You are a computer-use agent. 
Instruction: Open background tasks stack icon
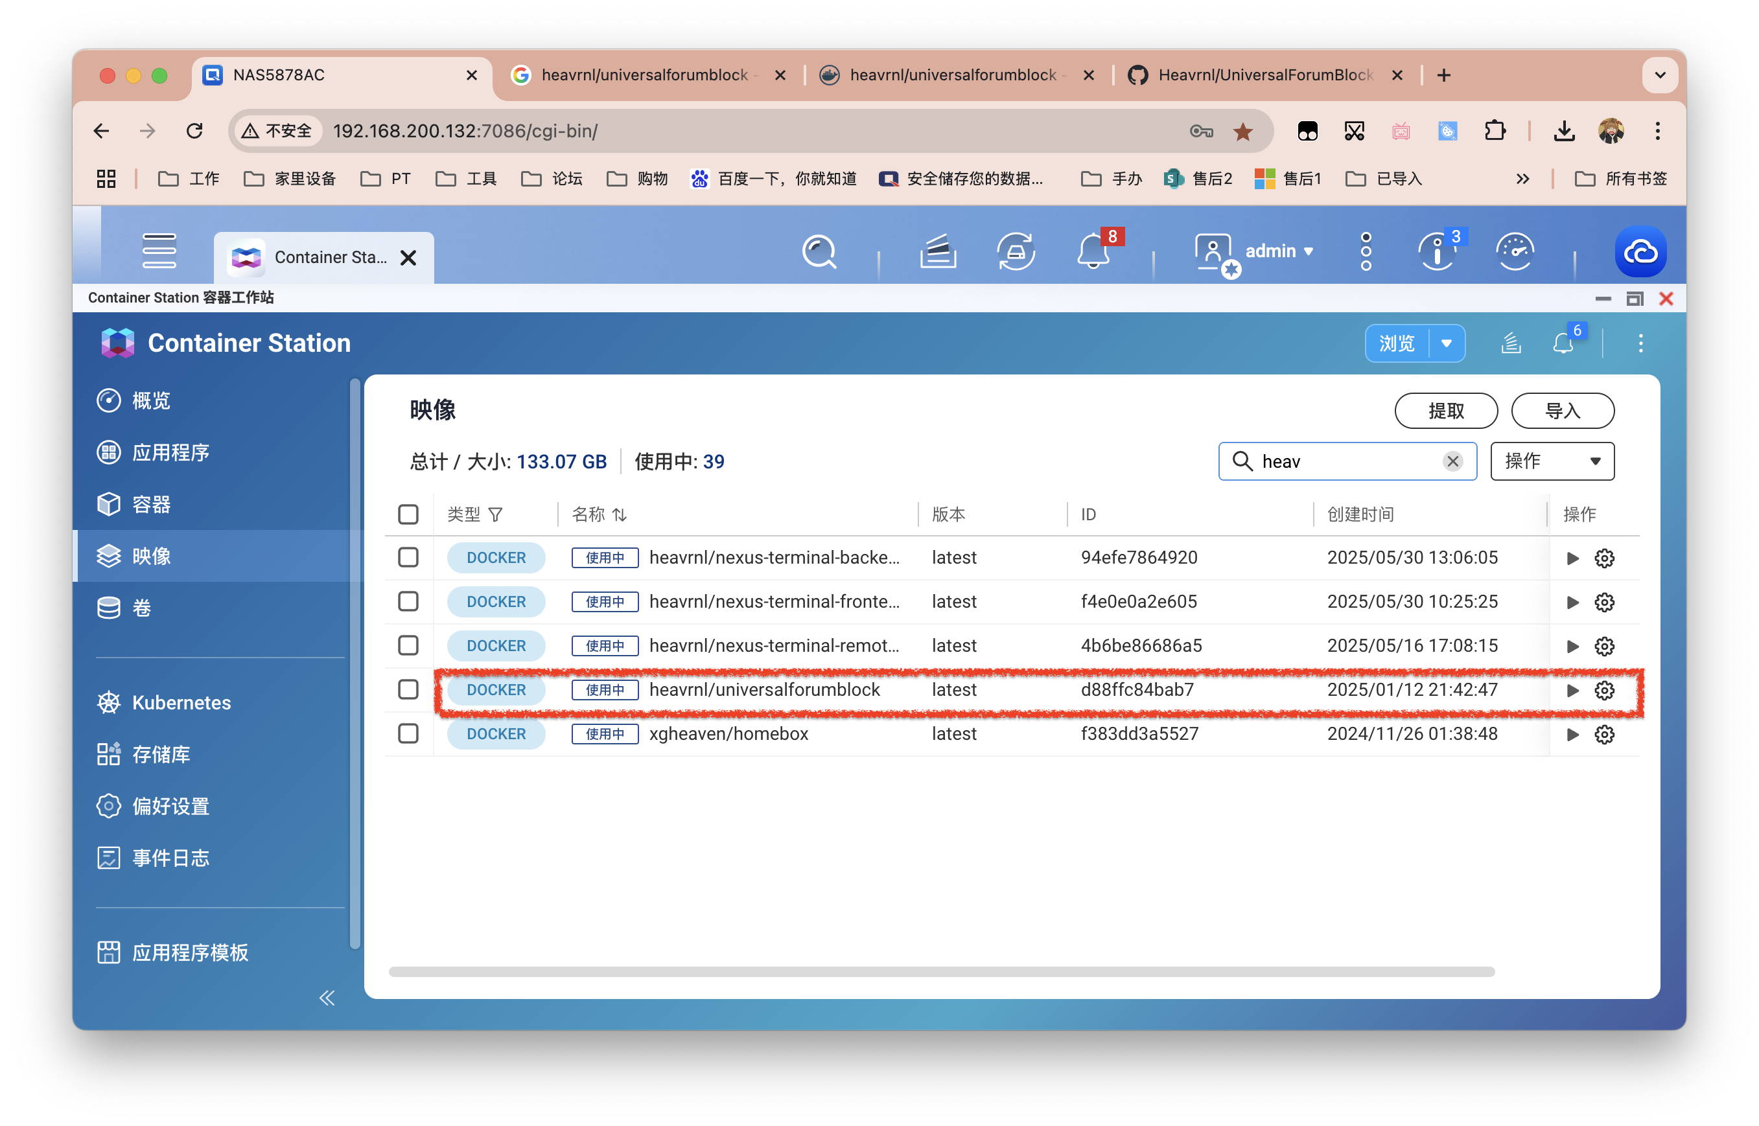tap(938, 252)
